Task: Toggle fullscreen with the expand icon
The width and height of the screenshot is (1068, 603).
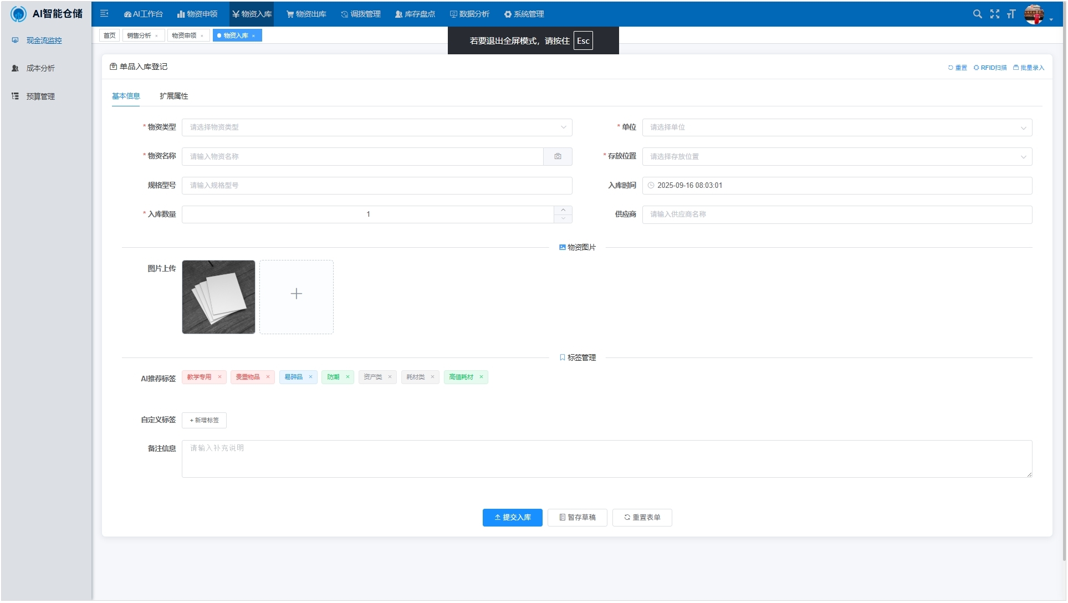Action: [994, 14]
